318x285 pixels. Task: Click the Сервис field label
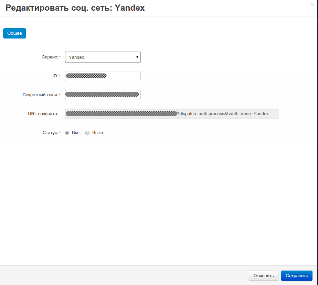pyautogui.click(x=50, y=57)
